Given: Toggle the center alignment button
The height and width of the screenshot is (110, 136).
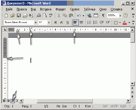Looking at the screenshot, I should tap(81, 23).
